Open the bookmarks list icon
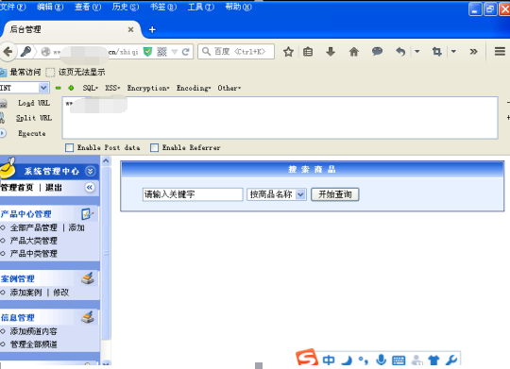The width and height of the screenshot is (510, 369). [x=308, y=51]
